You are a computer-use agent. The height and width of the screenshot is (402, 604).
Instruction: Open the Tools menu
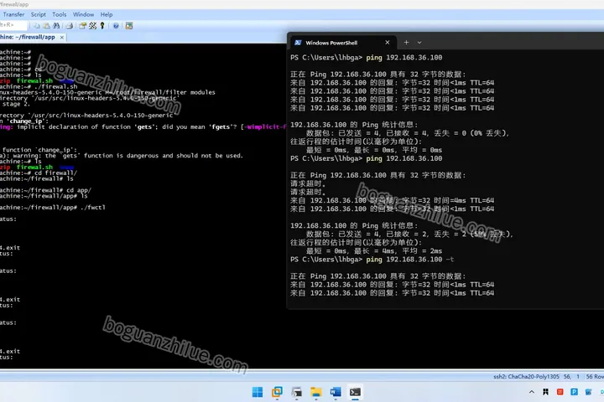tap(60, 14)
